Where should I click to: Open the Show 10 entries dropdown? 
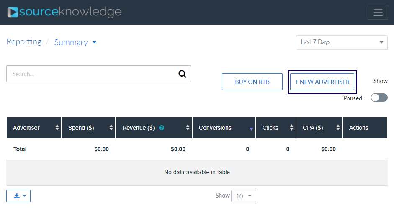coord(243,196)
